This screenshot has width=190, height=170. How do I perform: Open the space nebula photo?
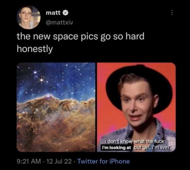click(x=56, y=107)
